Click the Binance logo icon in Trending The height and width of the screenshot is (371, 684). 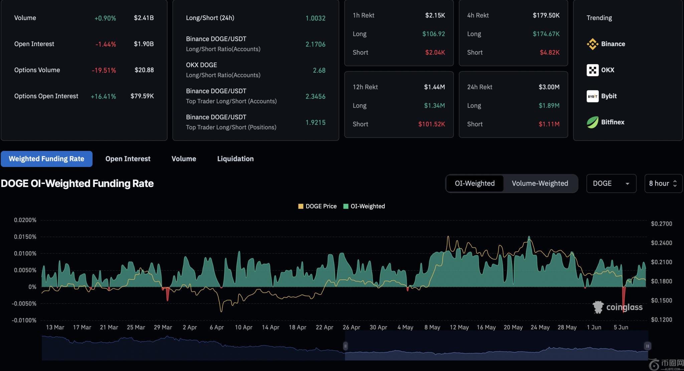592,44
